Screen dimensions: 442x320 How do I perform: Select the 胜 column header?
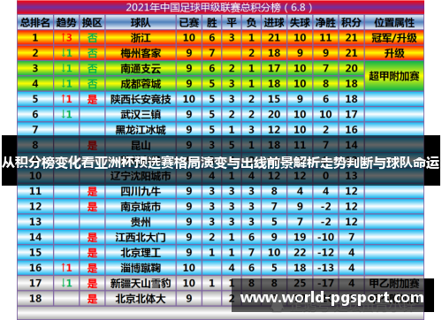click(211, 22)
